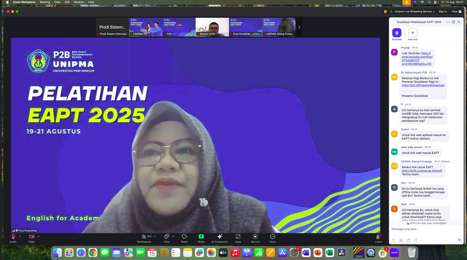This screenshot has width=467, height=260.
Task: Open the React heart icon
Action: click(185, 236)
